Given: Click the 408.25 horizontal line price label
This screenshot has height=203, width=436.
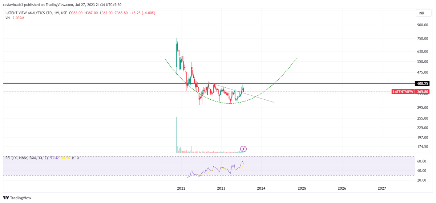Looking at the screenshot, I should 423,83.
